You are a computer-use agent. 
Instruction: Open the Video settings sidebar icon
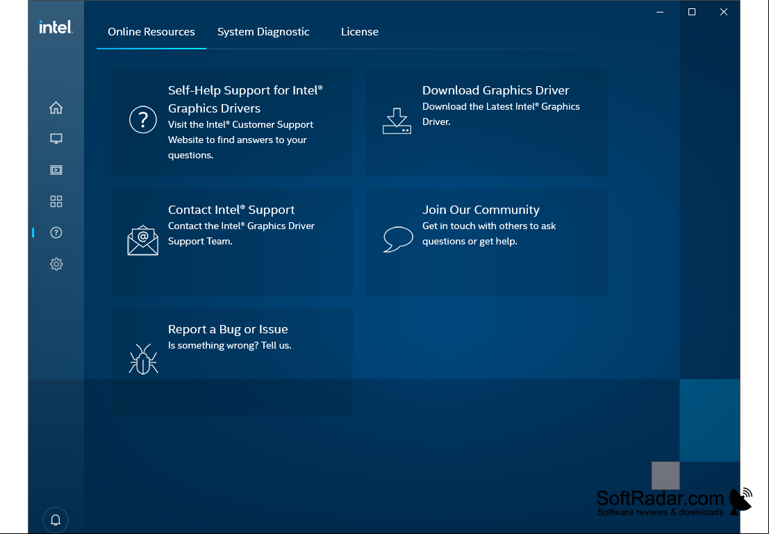[56, 170]
